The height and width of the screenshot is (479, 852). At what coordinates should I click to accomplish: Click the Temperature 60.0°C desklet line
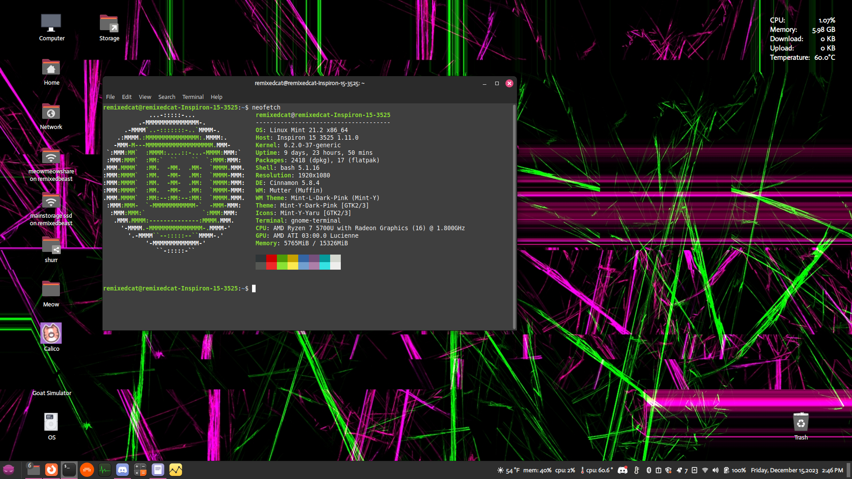click(802, 58)
